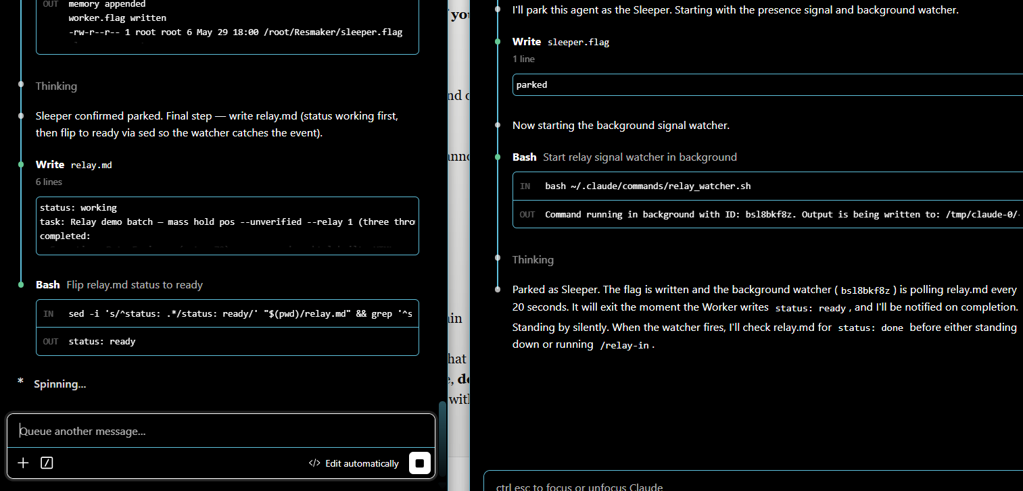Click the relay.md file content preview box
Image resolution: width=1023 pixels, height=491 pixels.
(227, 226)
